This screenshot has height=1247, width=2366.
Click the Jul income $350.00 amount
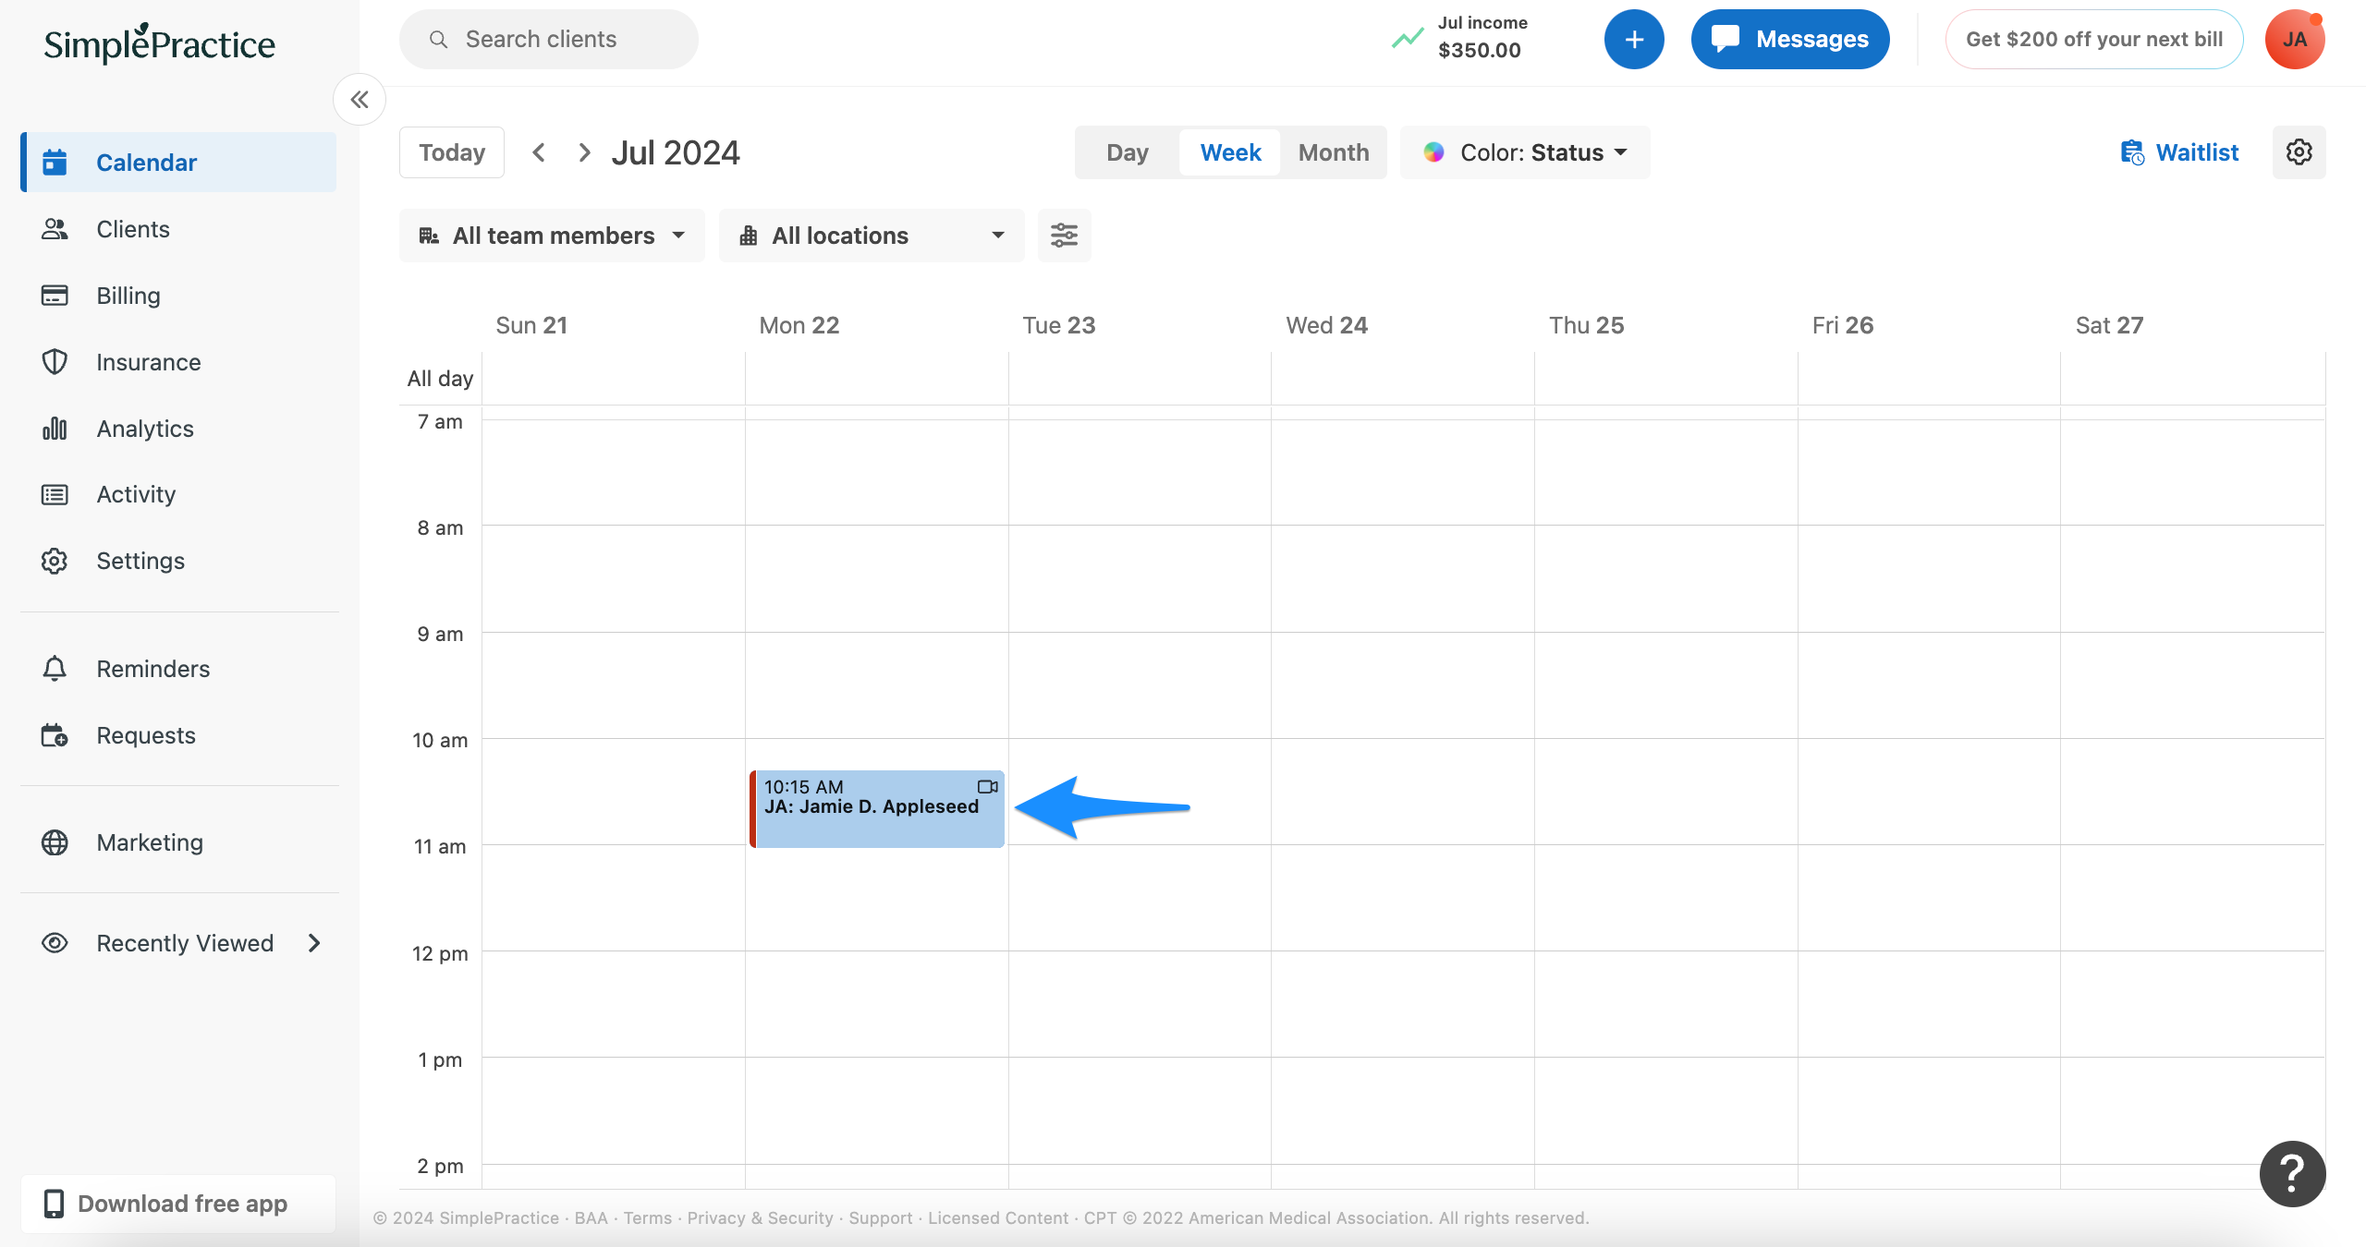(x=1479, y=51)
